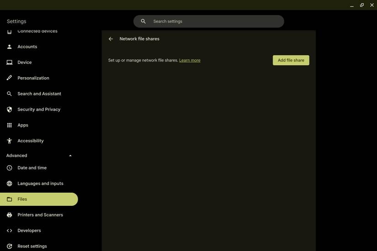Click the back arrow beside Network file shares
This screenshot has width=377, height=251.
pyautogui.click(x=111, y=39)
